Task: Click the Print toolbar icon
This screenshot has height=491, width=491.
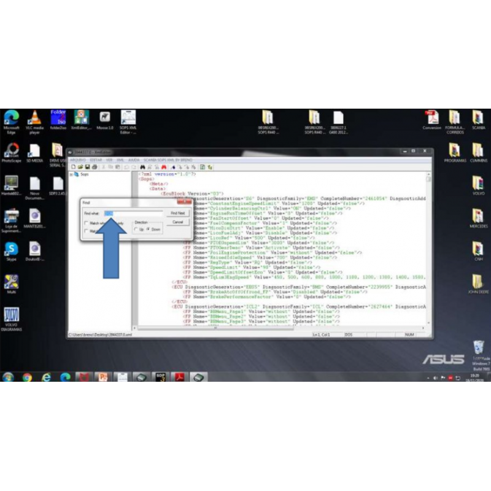Action: pyautogui.click(x=94, y=167)
